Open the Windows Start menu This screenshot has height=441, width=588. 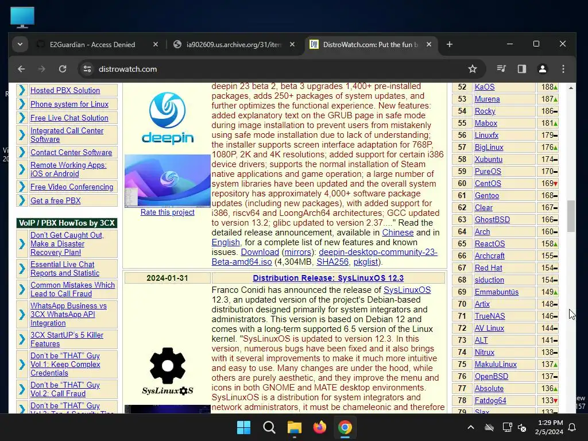pyautogui.click(x=243, y=427)
